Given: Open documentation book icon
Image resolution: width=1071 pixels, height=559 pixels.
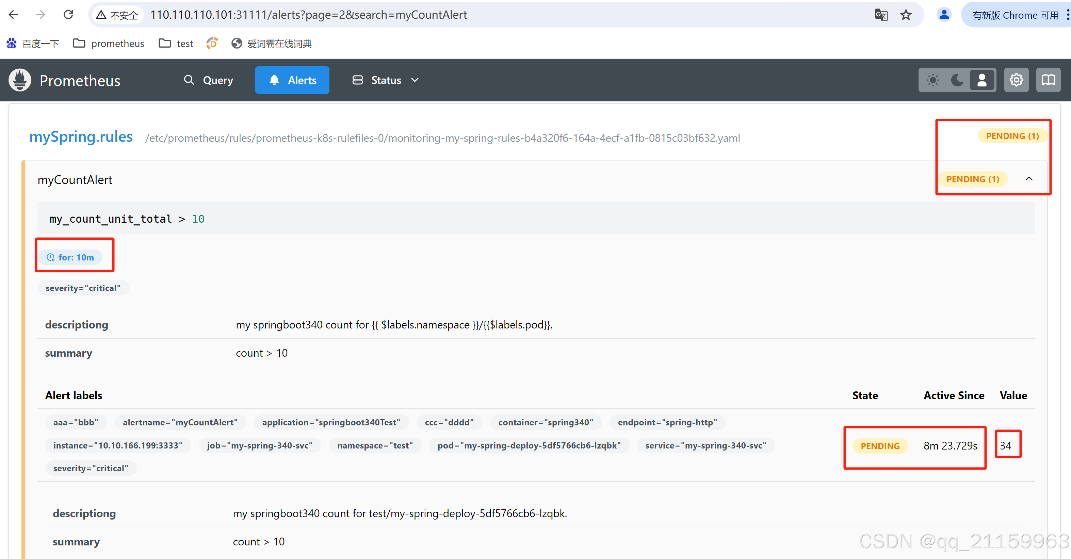Looking at the screenshot, I should tap(1048, 80).
